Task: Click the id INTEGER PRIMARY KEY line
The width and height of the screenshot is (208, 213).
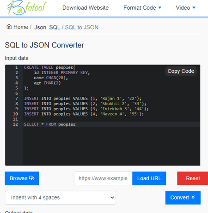Action: coord(62,72)
